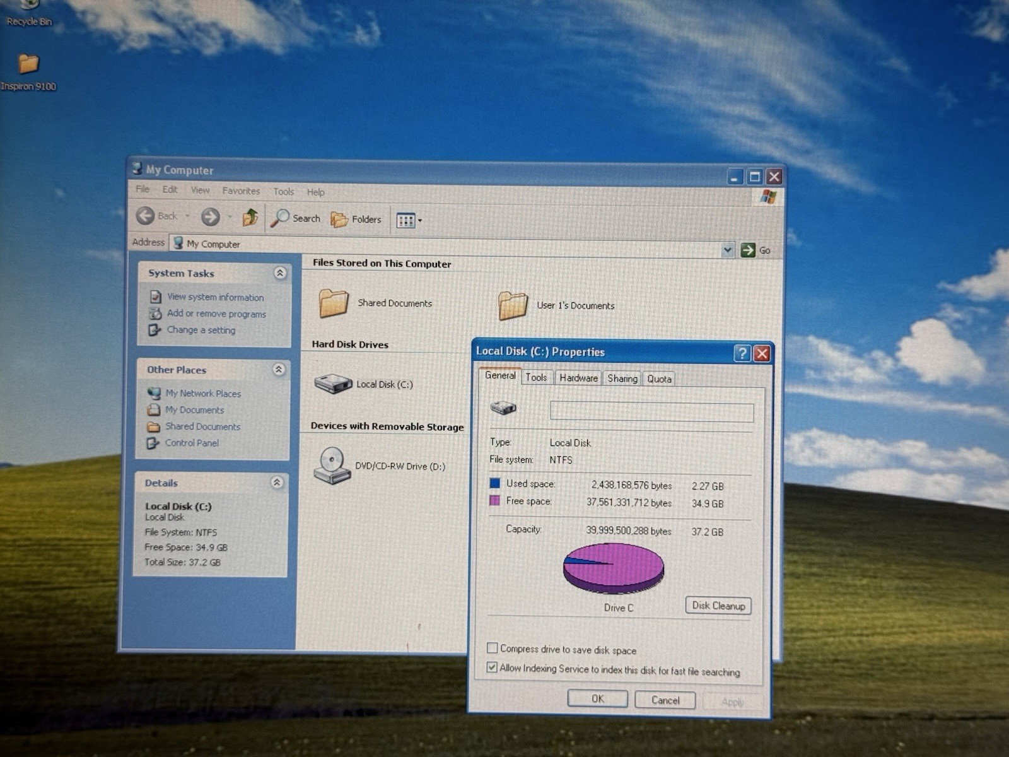
Task: Select the DVD/CD-RW Drive (D:) icon
Action: click(x=332, y=466)
